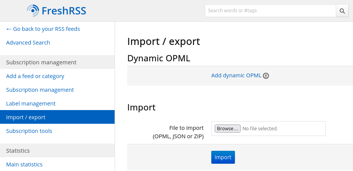Click the 'No file selected.' file field
The width and height of the screenshot is (353, 171).
pyautogui.click(x=260, y=129)
